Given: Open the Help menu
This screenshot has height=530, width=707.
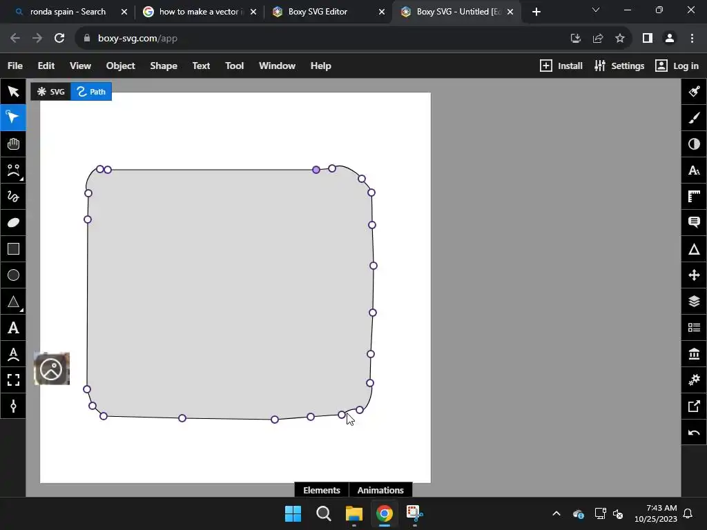Looking at the screenshot, I should point(320,66).
